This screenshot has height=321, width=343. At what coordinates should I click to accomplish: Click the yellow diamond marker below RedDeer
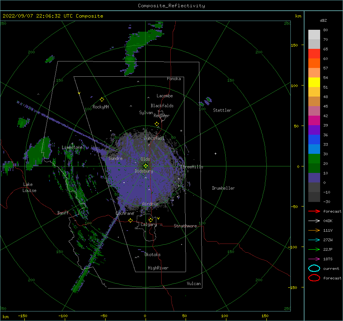tap(157, 124)
